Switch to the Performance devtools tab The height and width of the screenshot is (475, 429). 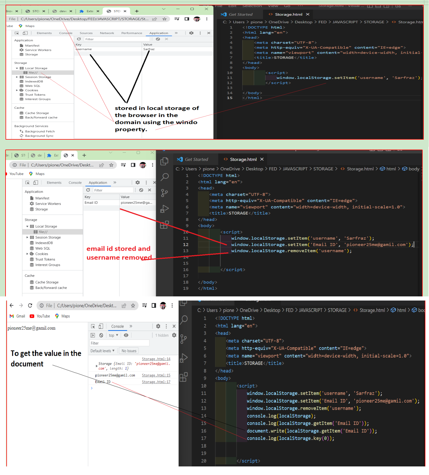(x=131, y=33)
